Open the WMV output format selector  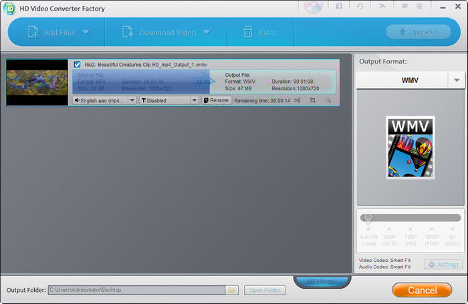click(x=410, y=80)
